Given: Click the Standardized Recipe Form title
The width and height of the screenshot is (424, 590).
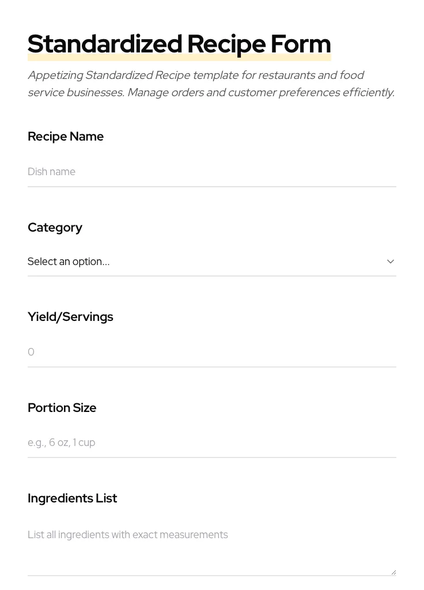Looking at the screenshot, I should pos(179,44).
